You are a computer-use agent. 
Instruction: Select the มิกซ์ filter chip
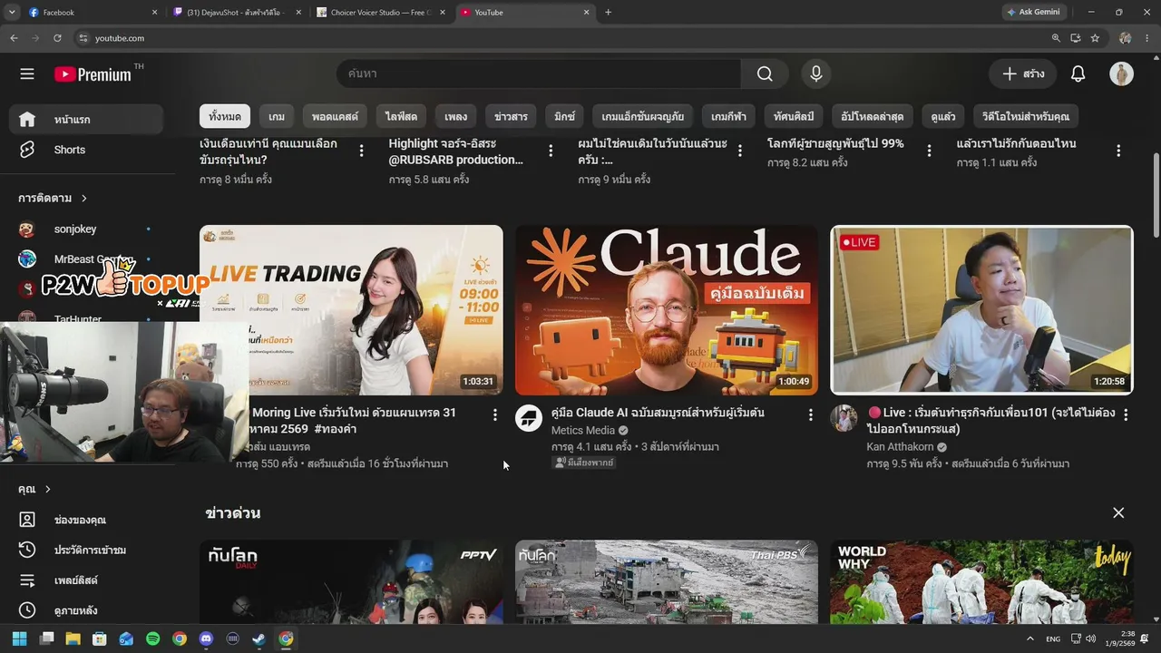(x=565, y=117)
